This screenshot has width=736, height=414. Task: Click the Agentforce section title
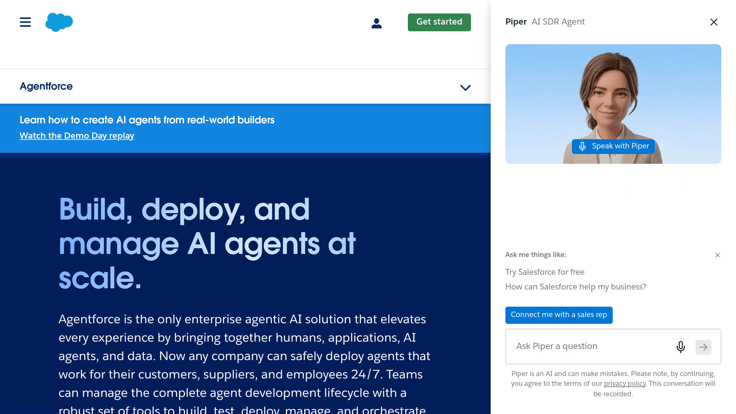pyautogui.click(x=46, y=86)
